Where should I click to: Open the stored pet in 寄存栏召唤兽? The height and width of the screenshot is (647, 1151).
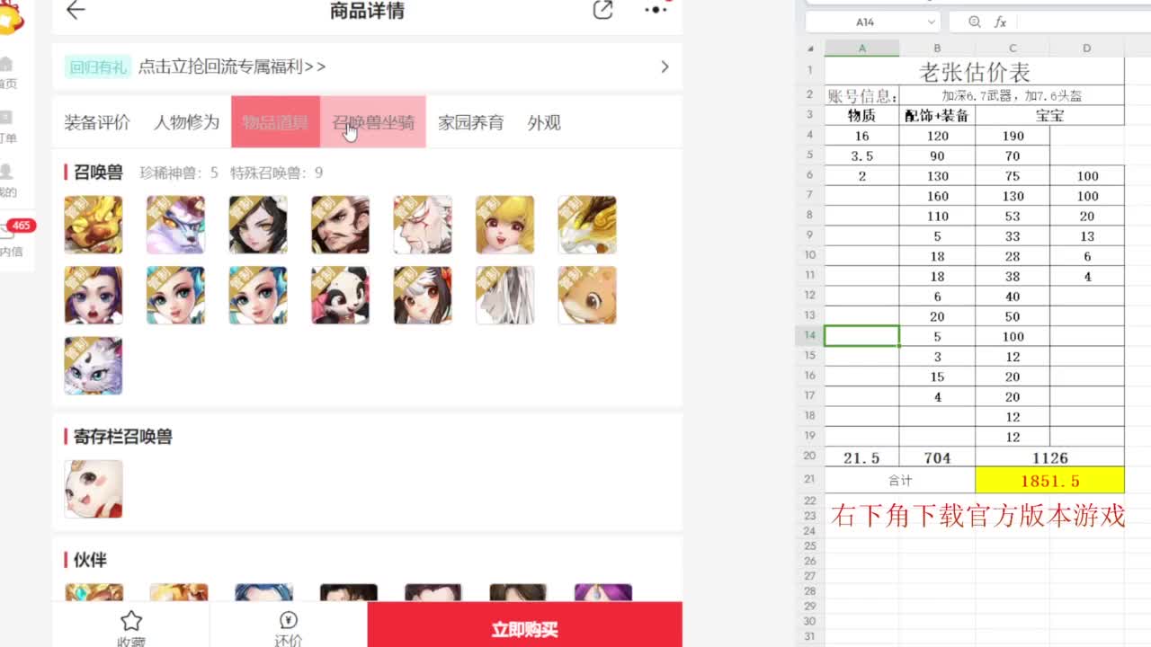(x=94, y=489)
